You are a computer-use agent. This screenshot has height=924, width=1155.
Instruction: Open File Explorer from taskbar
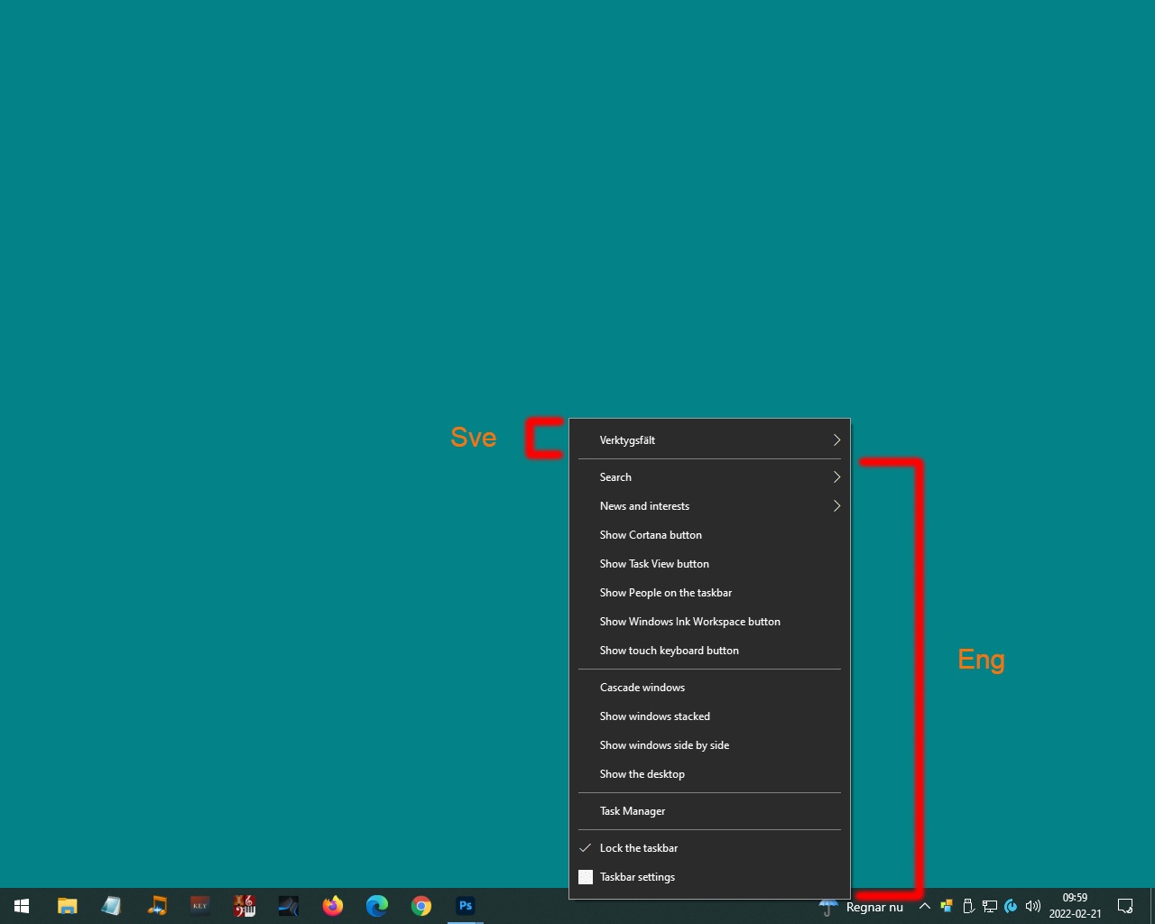coord(67,906)
